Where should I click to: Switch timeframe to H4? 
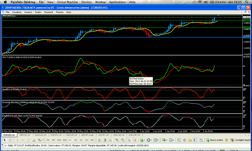coord(75,140)
